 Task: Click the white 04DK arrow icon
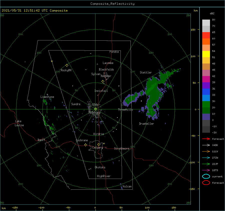(206, 145)
